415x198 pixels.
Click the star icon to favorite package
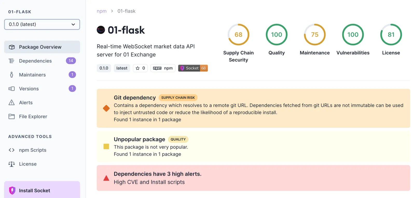tap(138, 68)
